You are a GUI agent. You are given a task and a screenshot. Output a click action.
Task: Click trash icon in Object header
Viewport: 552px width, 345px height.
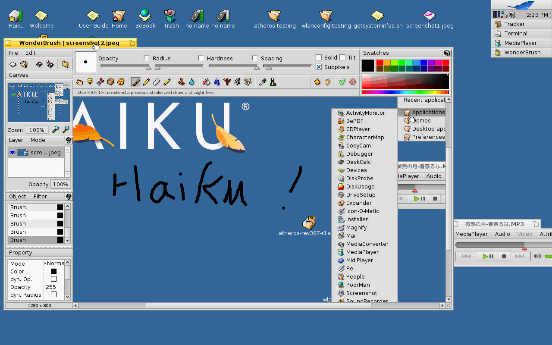(x=68, y=197)
